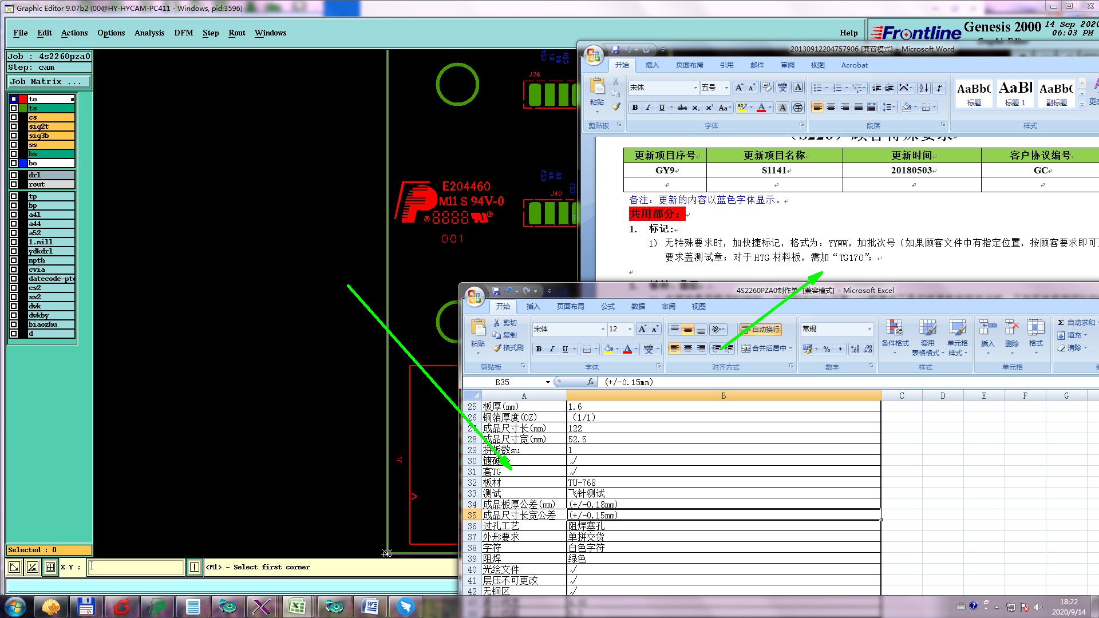Click Word bulleted list icon
The width and height of the screenshot is (1099, 618).
coord(817,88)
